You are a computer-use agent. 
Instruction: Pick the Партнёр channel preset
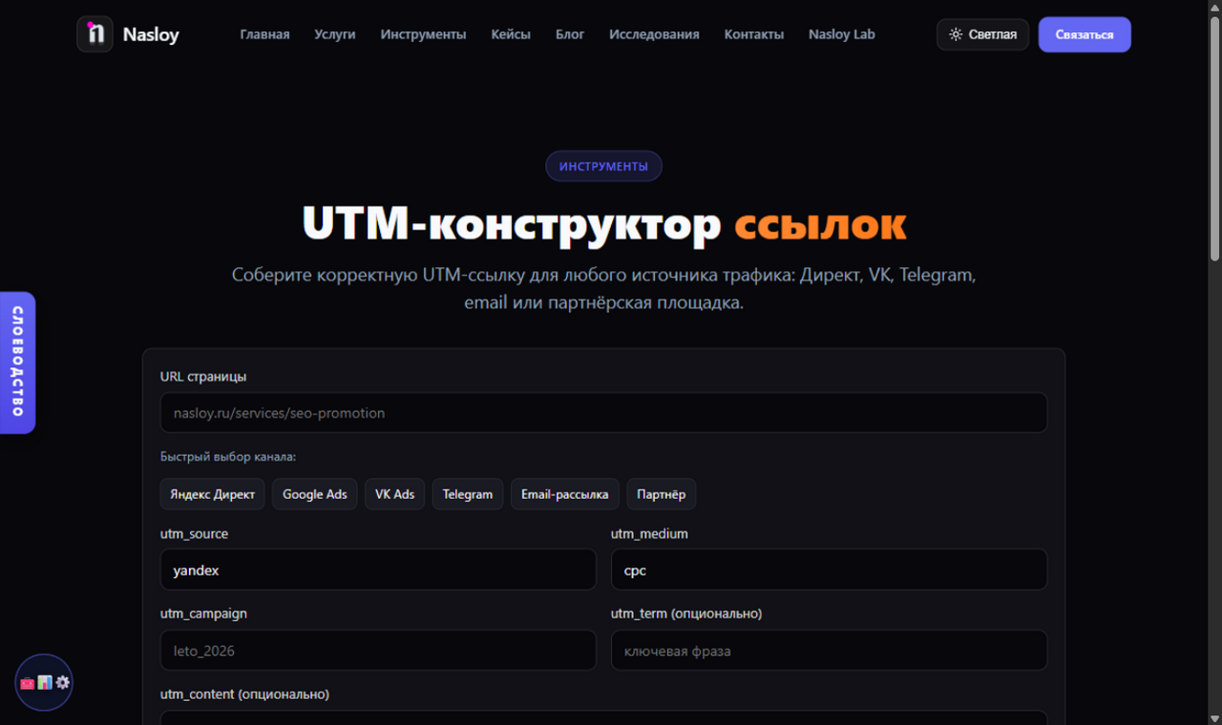[662, 494]
